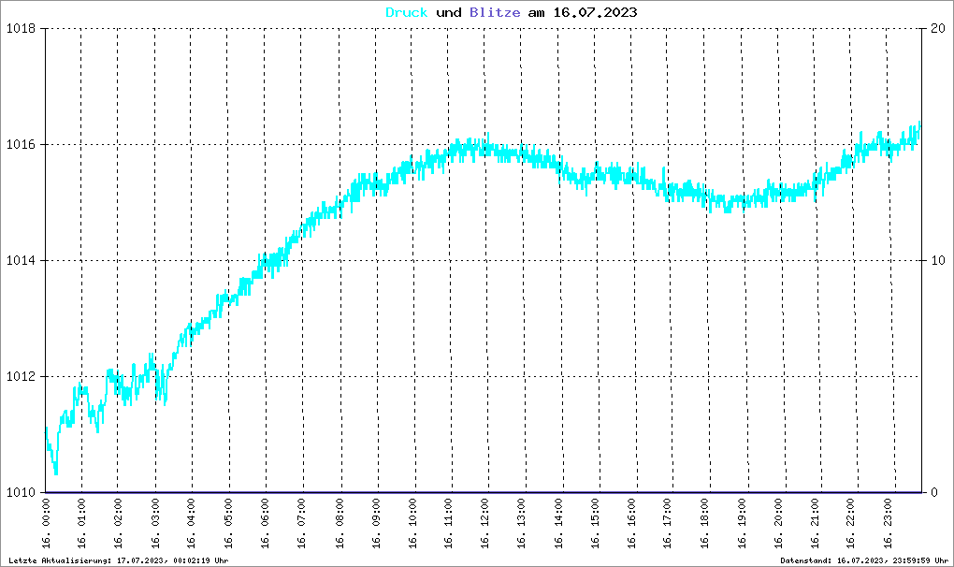
Task: Select the 00:00 time axis label
Action: (x=47, y=523)
